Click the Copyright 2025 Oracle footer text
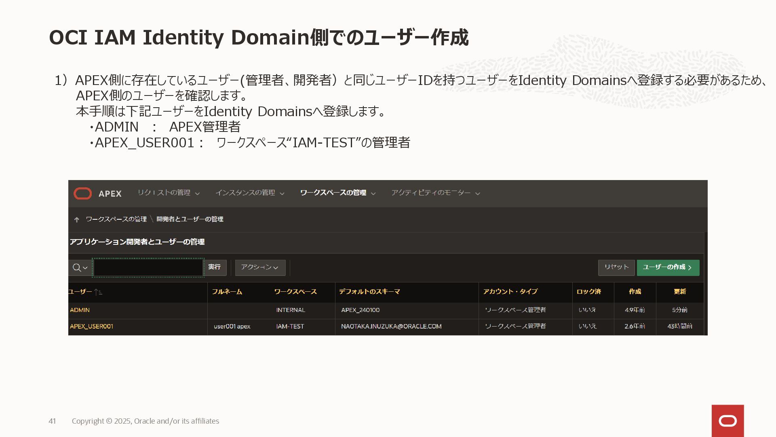776x437 pixels. click(145, 421)
